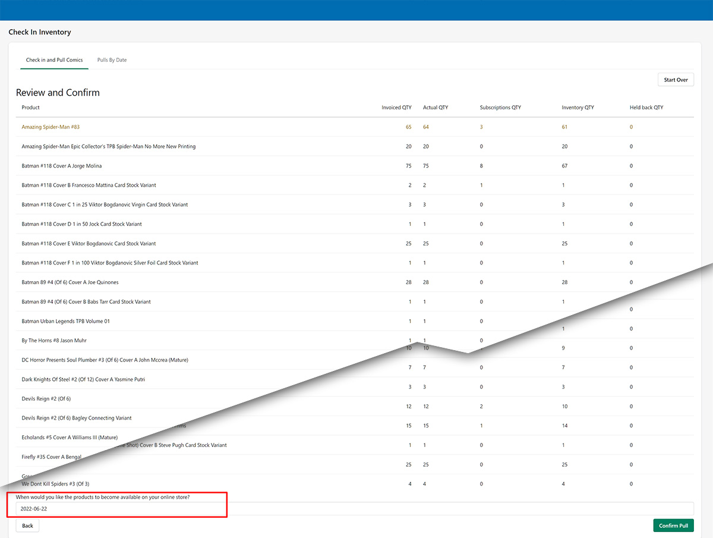Image resolution: width=713 pixels, height=538 pixels.
Task: Click the Start Over button
Action: pos(676,80)
